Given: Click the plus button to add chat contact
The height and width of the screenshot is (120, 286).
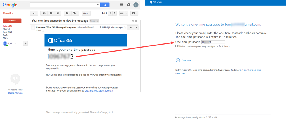Looking at the screenshot, I should [x=25, y=43].
